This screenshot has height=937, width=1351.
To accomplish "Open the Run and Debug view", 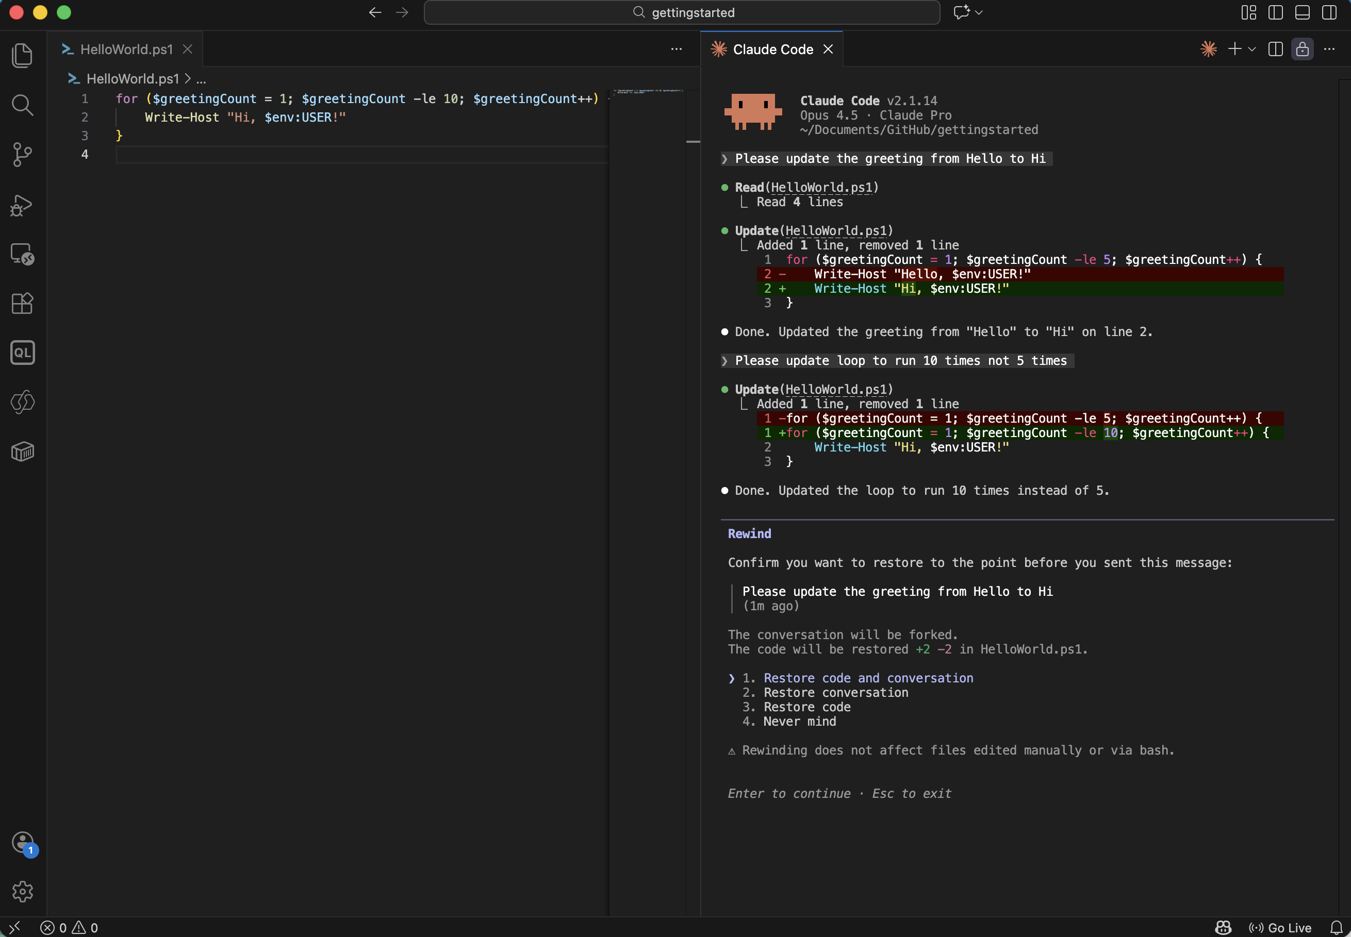I will point(23,205).
